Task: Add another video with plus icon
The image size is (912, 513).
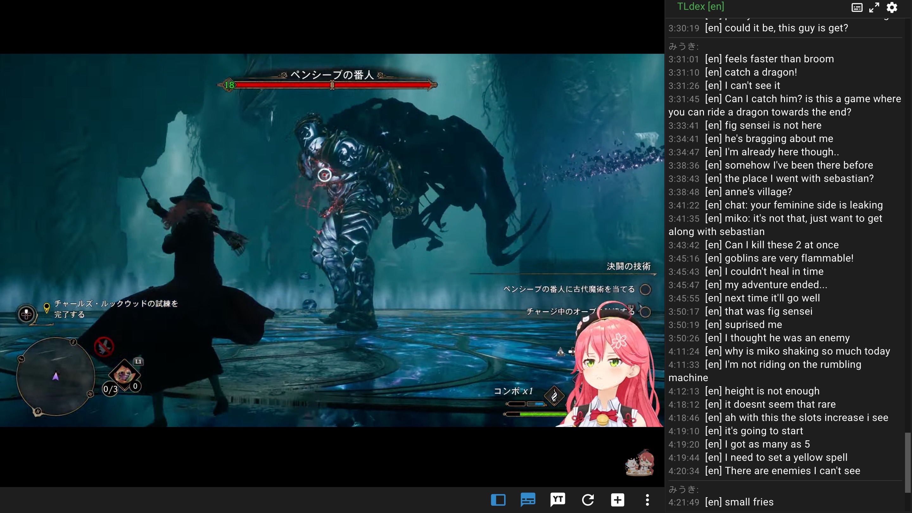Action: pyautogui.click(x=618, y=500)
